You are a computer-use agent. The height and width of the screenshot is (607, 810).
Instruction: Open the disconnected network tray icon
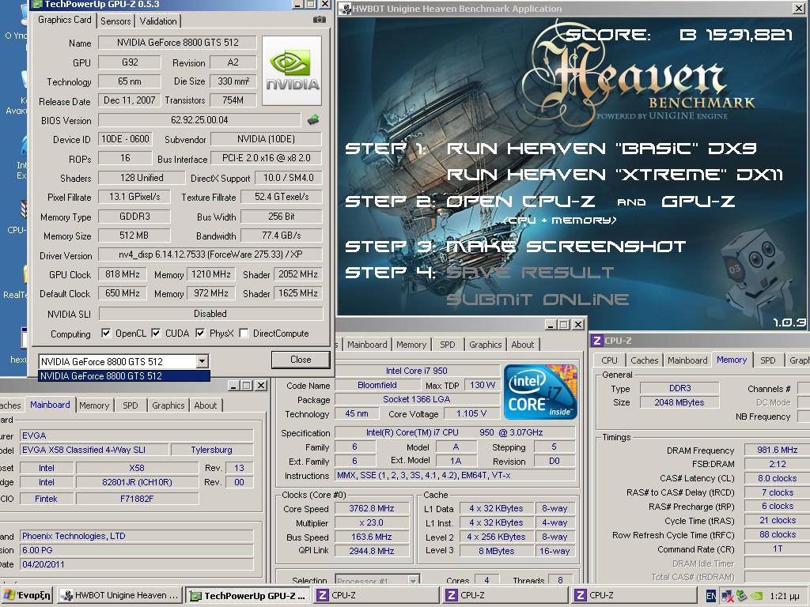pos(728,596)
